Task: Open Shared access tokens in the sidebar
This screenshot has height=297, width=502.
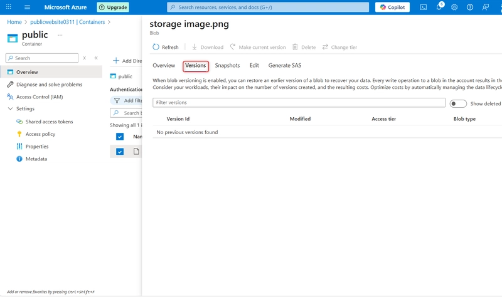Action: click(49, 122)
